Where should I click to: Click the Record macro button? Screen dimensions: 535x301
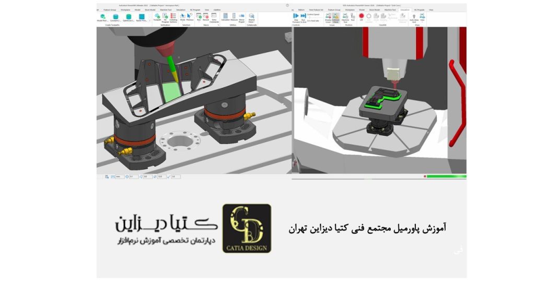coord(206,17)
